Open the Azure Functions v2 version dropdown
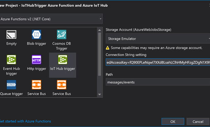The width and height of the screenshot is (210, 127). pyautogui.click(x=51, y=19)
